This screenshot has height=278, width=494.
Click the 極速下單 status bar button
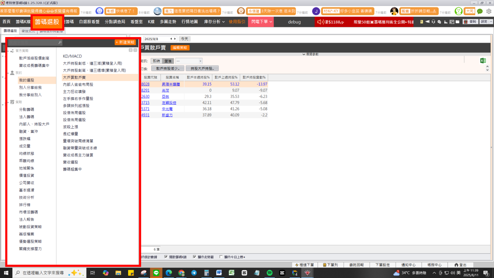(304, 265)
